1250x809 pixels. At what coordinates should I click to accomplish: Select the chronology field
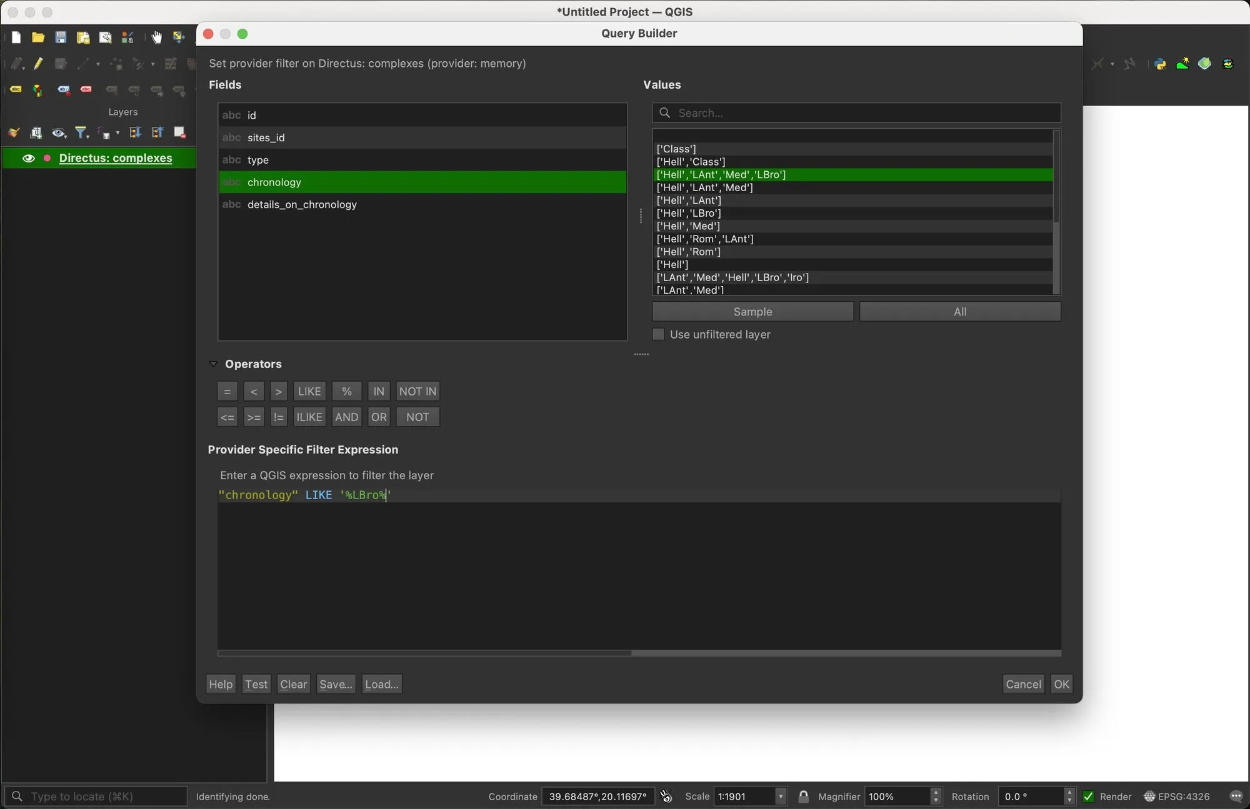click(275, 182)
